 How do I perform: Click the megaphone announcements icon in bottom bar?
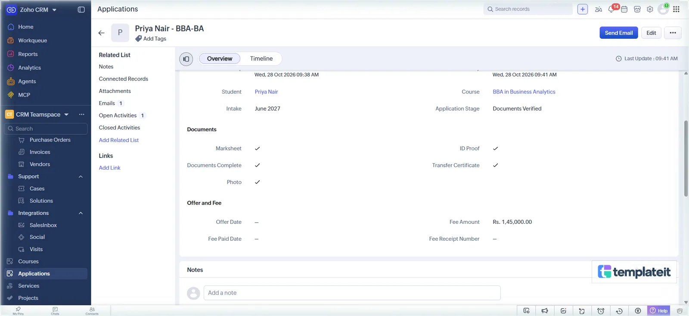click(545, 311)
